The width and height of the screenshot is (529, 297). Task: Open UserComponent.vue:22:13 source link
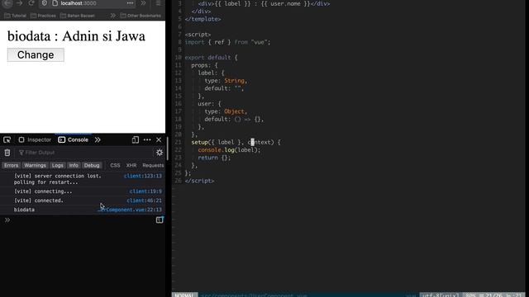point(130,210)
